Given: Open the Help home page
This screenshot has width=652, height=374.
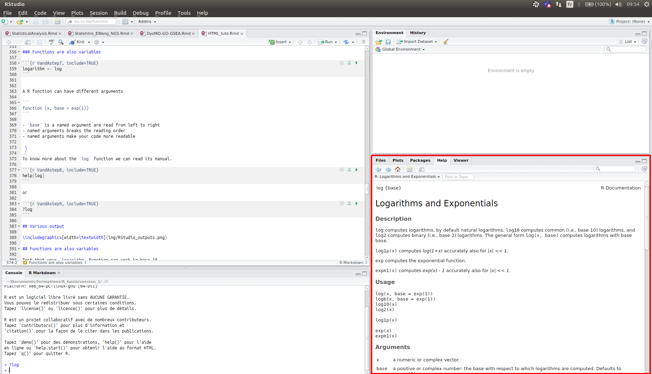Looking at the screenshot, I should pos(398,169).
